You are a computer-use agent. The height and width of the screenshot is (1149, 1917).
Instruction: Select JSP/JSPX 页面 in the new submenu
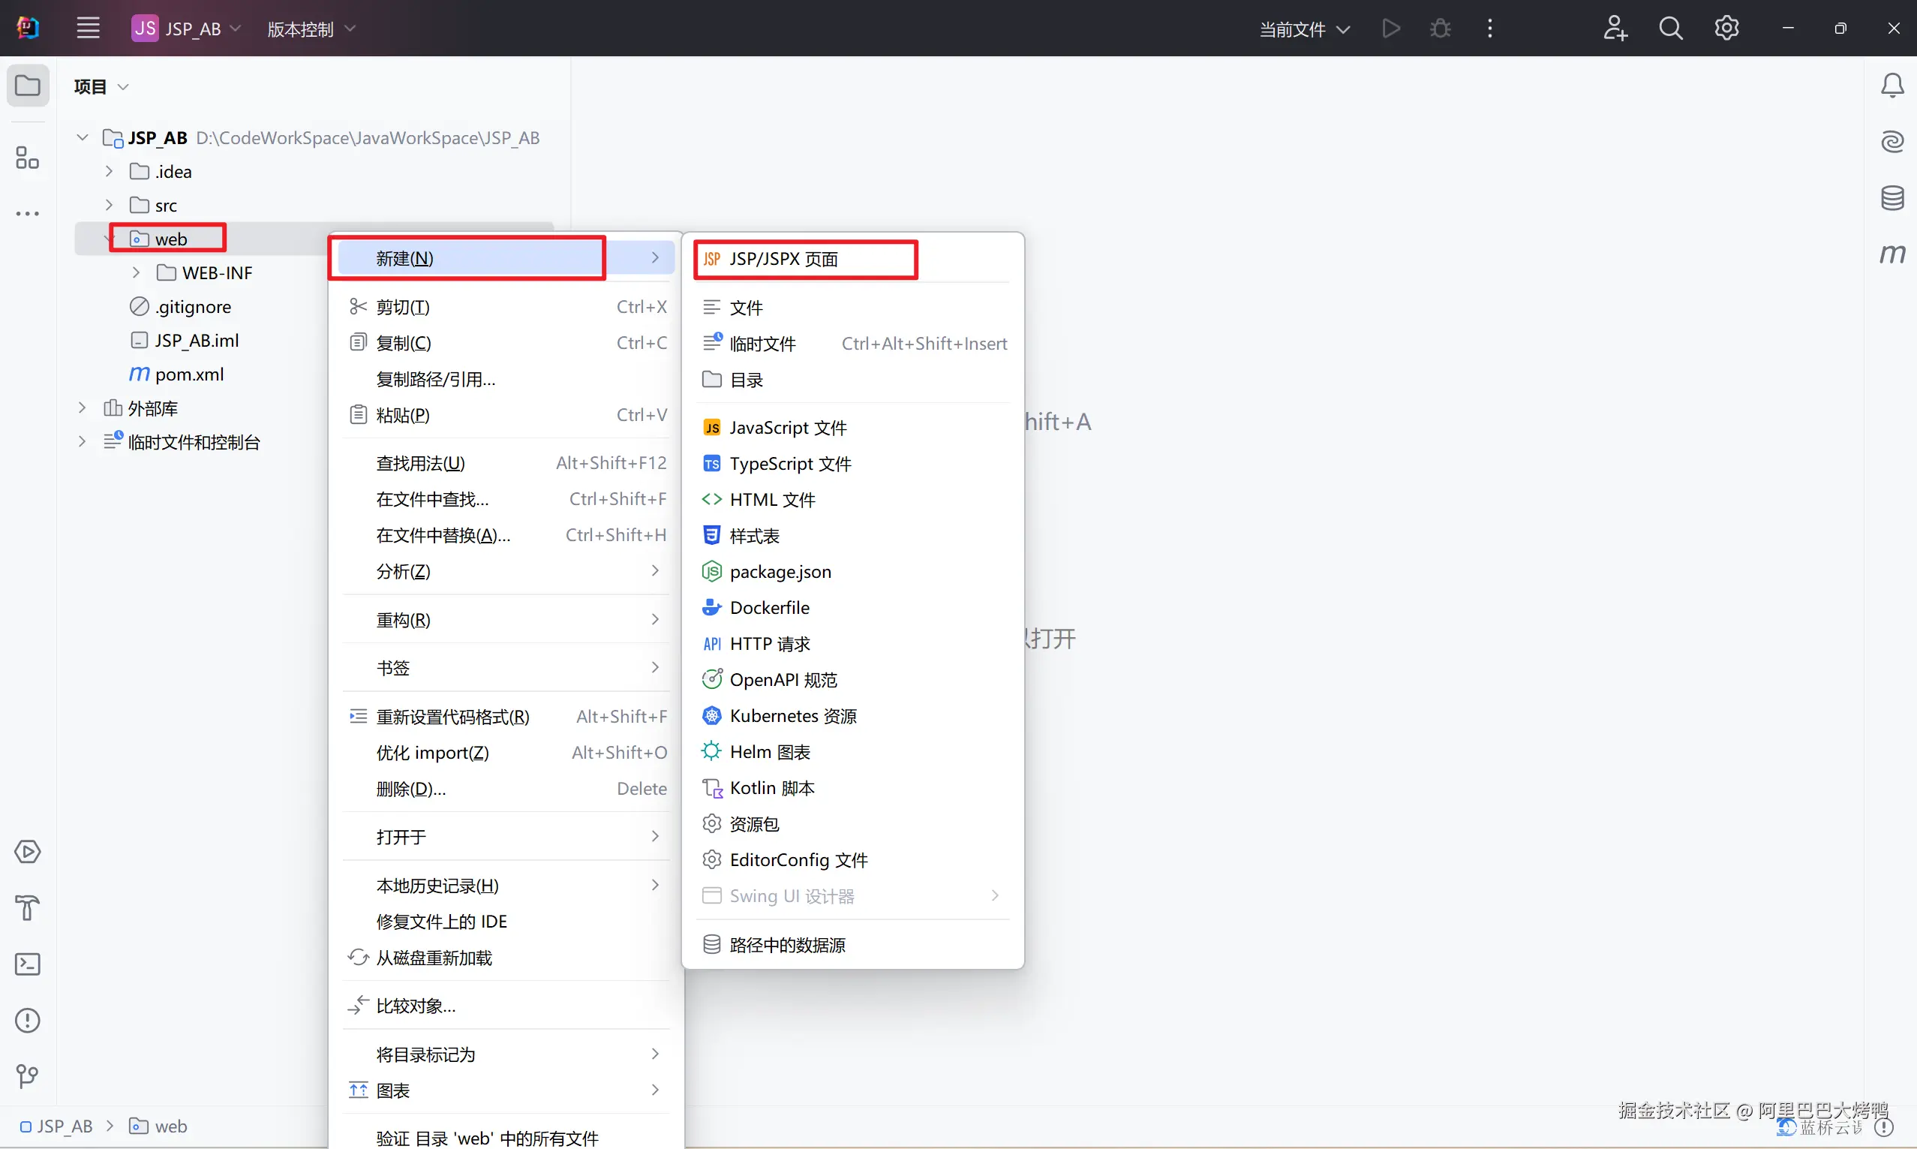tap(783, 260)
